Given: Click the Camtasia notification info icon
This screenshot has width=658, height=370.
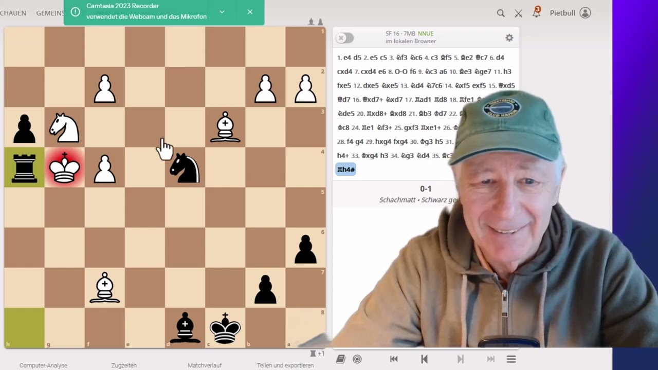Looking at the screenshot, I should (75, 12).
